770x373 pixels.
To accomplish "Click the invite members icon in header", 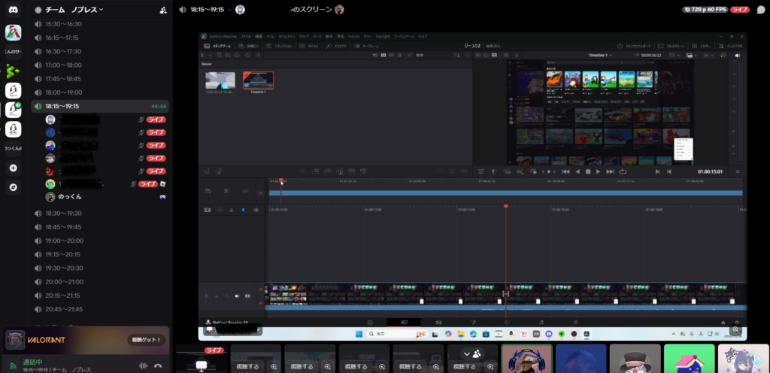I will pyautogui.click(x=163, y=11).
